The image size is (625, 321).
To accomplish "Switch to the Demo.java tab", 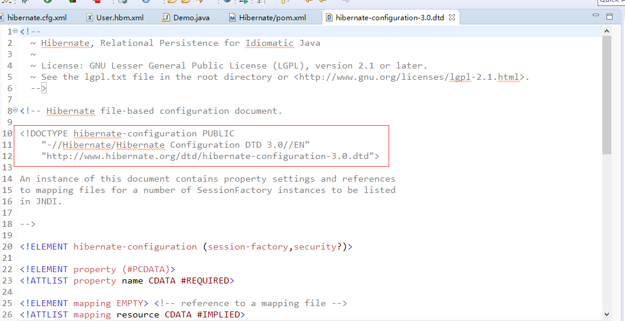I will pos(186,17).
